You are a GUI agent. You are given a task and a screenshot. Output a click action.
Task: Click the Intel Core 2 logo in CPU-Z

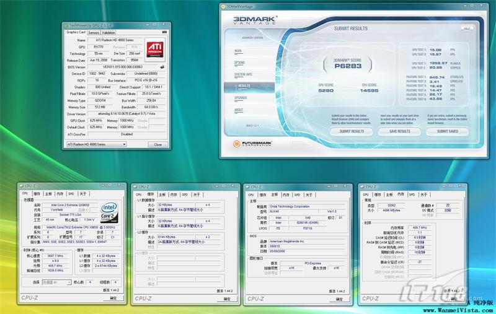point(109,212)
